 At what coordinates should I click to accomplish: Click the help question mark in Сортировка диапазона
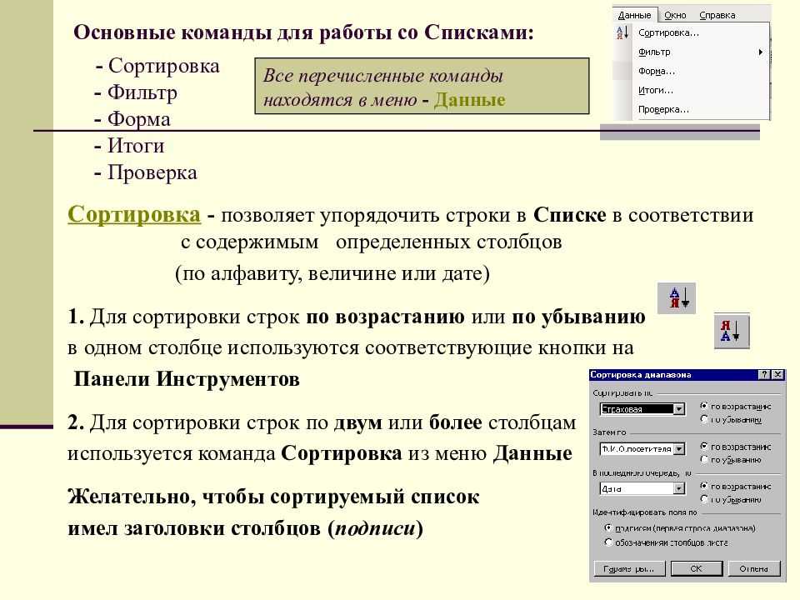(x=764, y=374)
